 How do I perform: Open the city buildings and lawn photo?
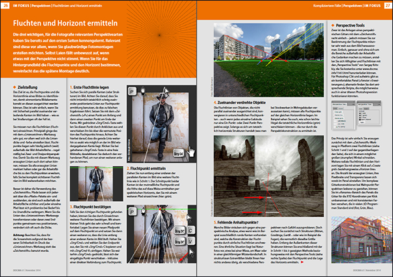269,60
